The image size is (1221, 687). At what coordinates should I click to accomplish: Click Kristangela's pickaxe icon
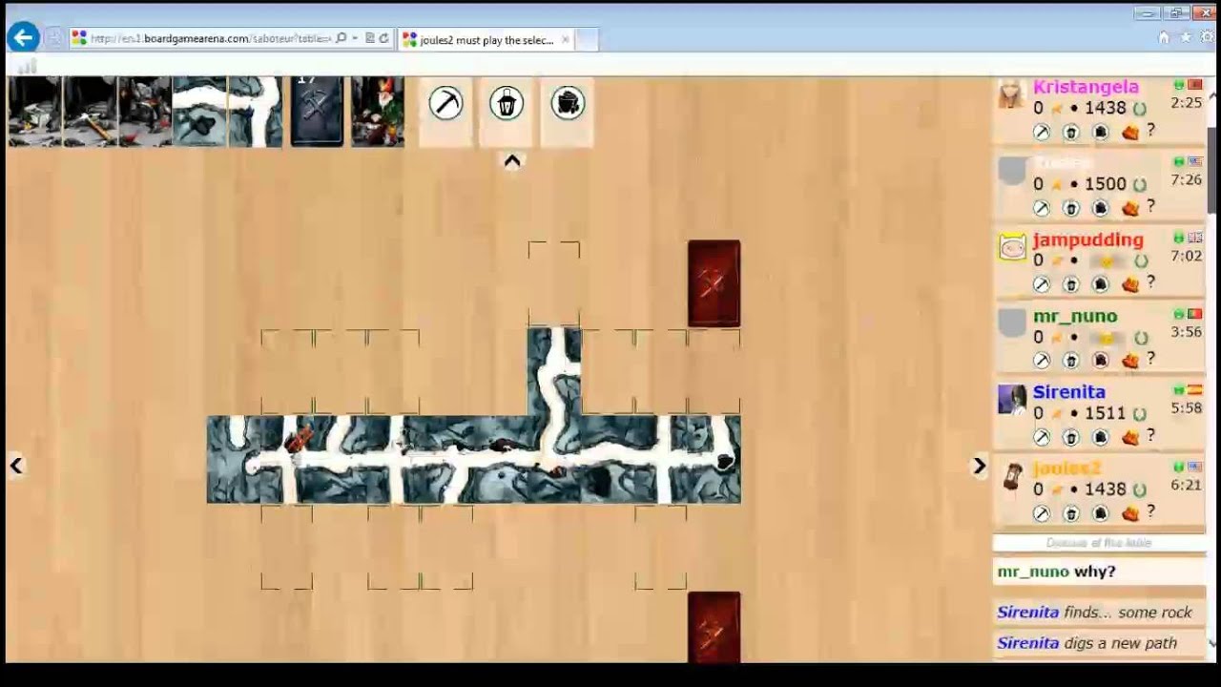click(1042, 132)
